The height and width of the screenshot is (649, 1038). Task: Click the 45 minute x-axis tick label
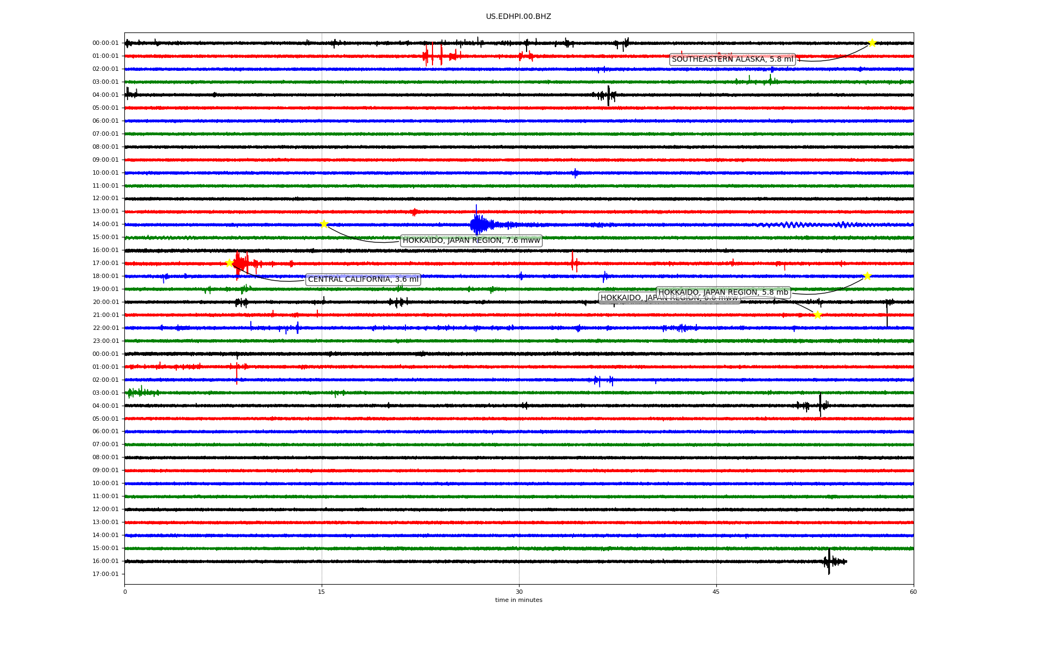(716, 592)
